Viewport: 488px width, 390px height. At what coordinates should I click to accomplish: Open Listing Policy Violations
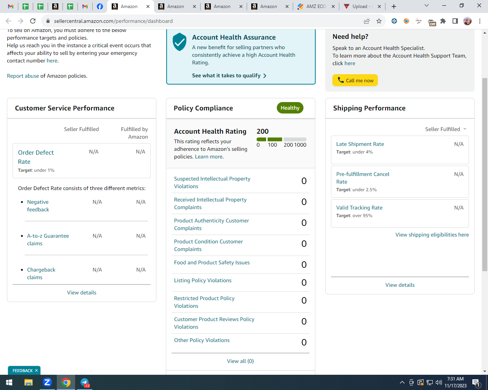[x=203, y=280]
